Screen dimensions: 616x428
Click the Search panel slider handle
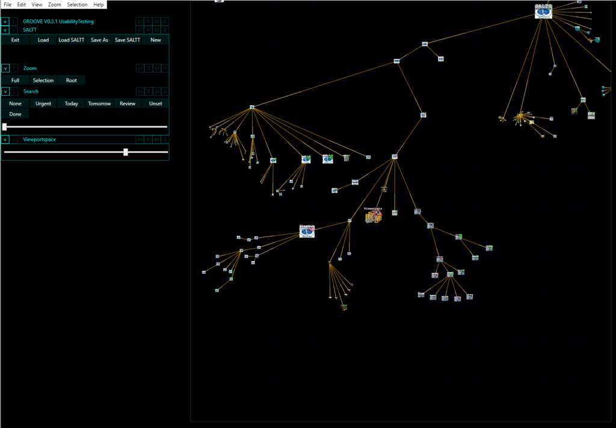pyautogui.click(x=5, y=126)
